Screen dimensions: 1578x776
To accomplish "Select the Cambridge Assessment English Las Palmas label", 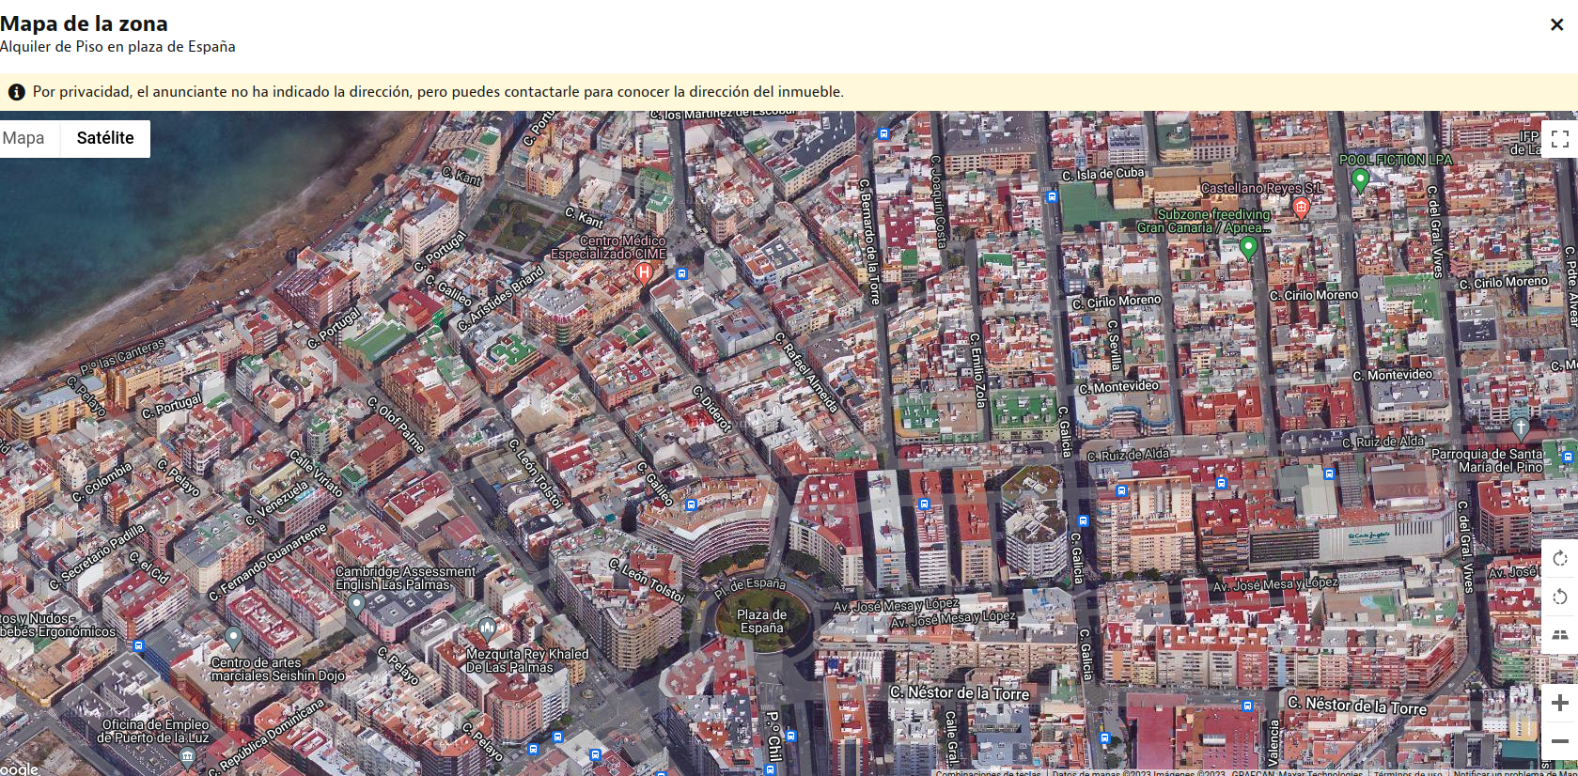I will tap(406, 578).
